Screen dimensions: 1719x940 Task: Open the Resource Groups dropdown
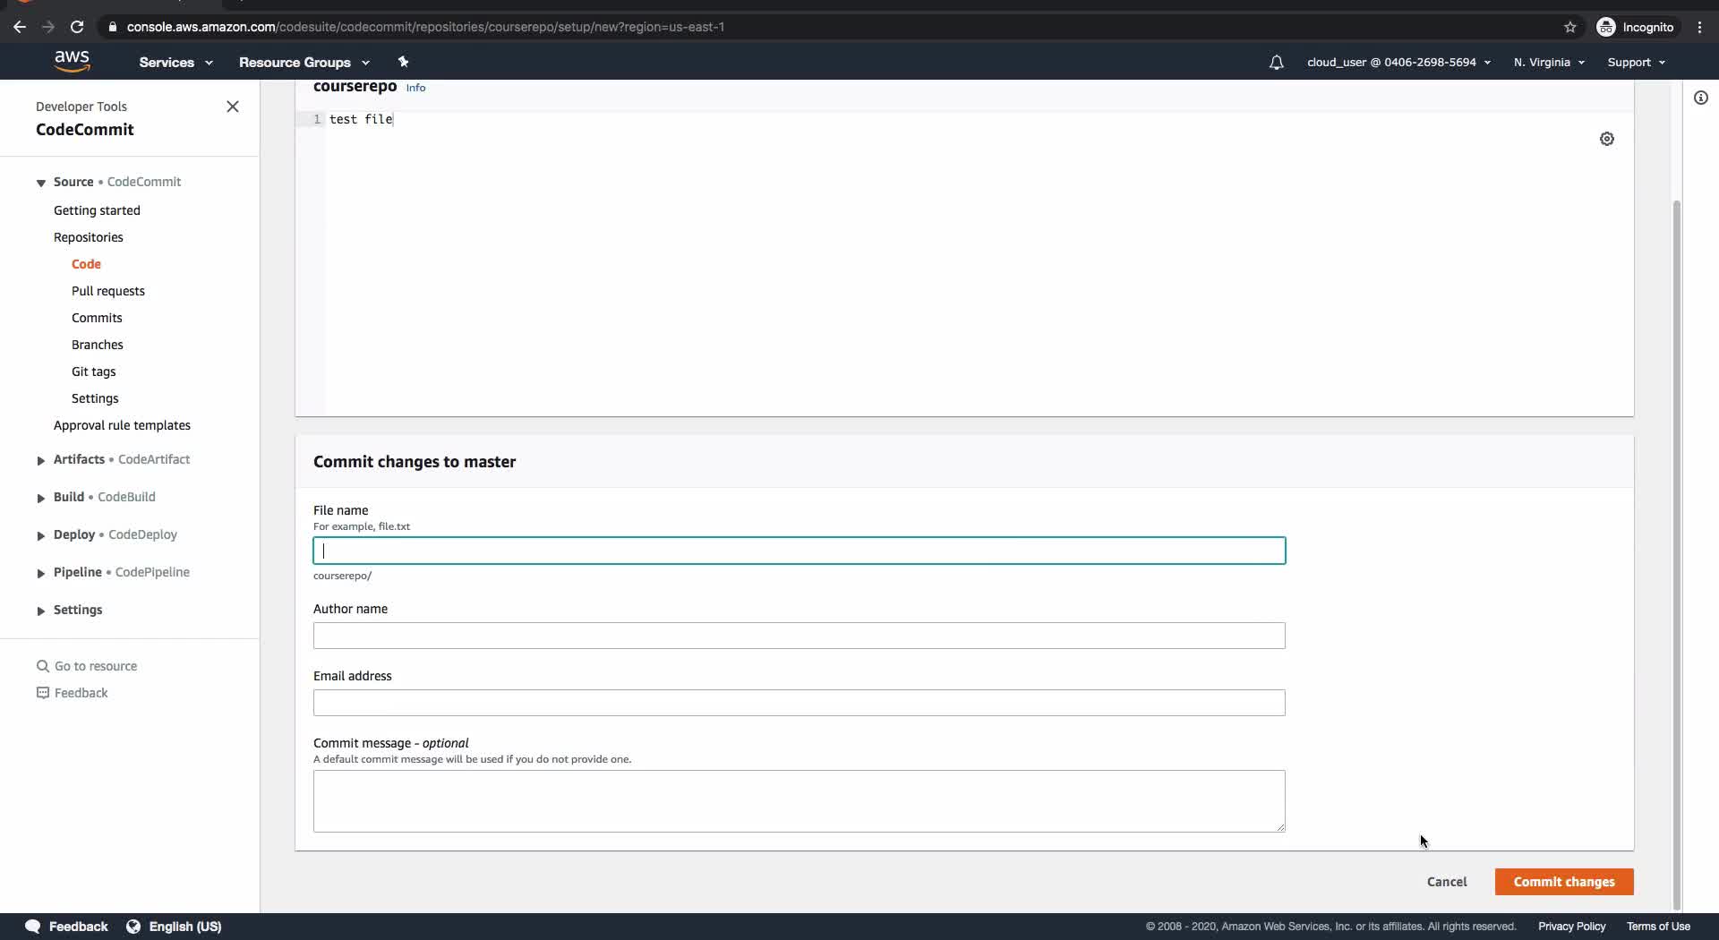click(x=304, y=62)
